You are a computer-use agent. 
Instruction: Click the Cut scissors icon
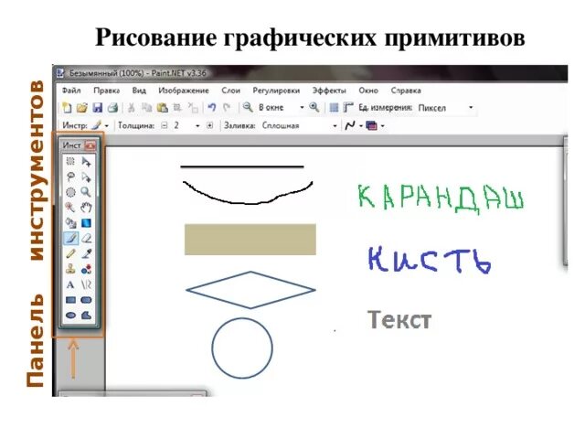pyautogui.click(x=132, y=108)
